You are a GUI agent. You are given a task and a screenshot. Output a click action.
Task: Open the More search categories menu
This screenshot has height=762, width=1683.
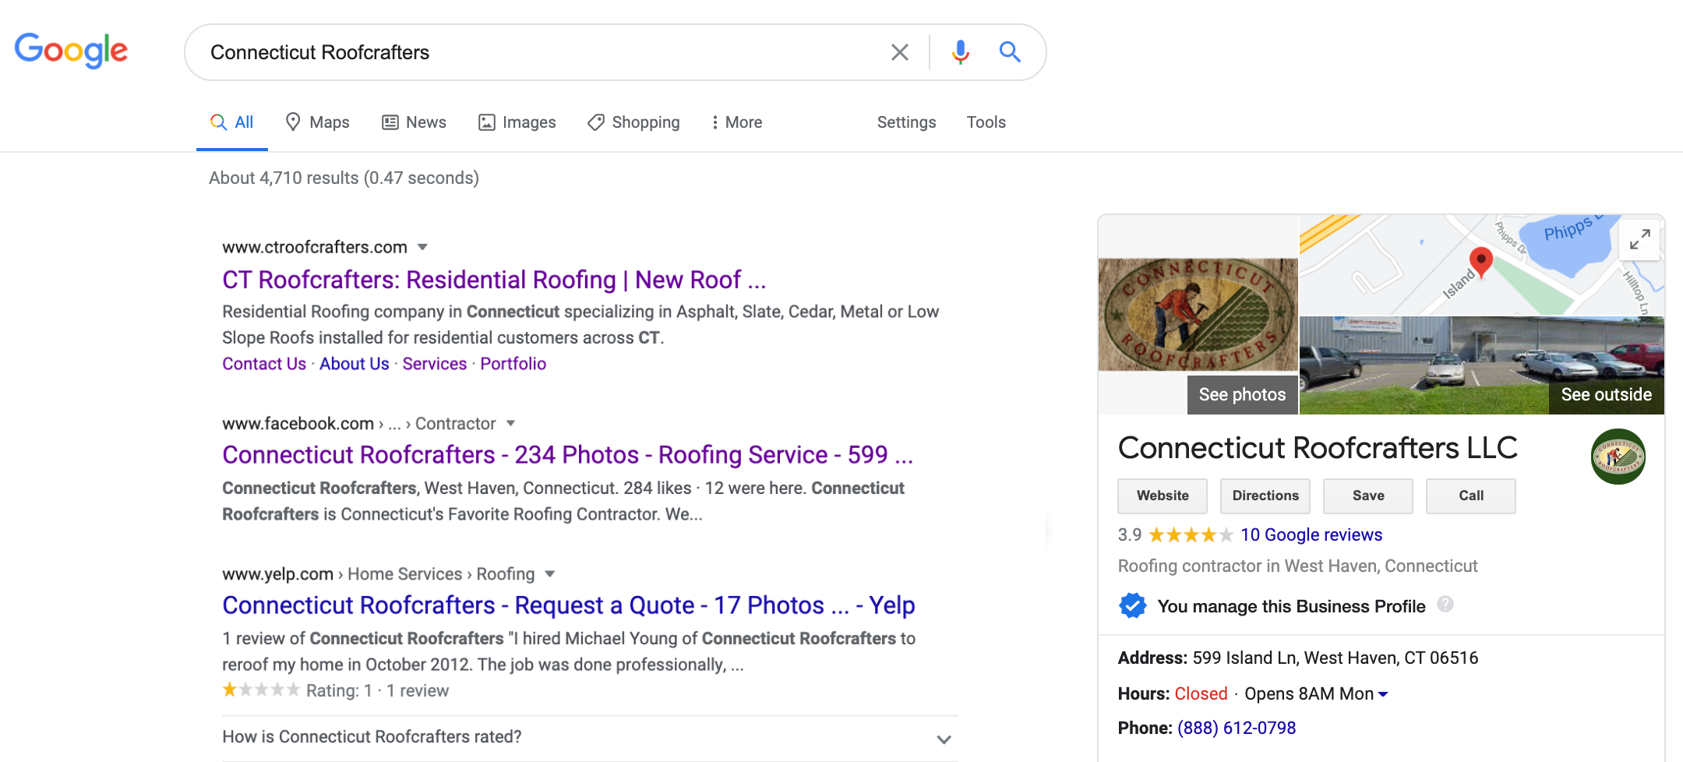(x=736, y=122)
